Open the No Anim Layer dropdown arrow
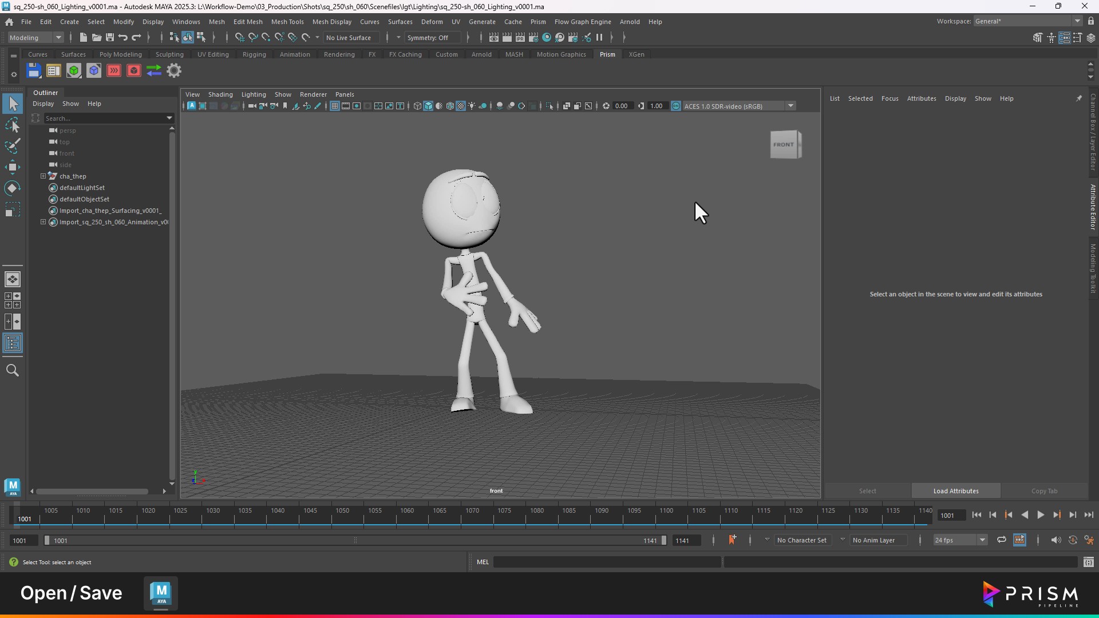Image resolution: width=1099 pixels, height=618 pixels. (x=843, y=540)
